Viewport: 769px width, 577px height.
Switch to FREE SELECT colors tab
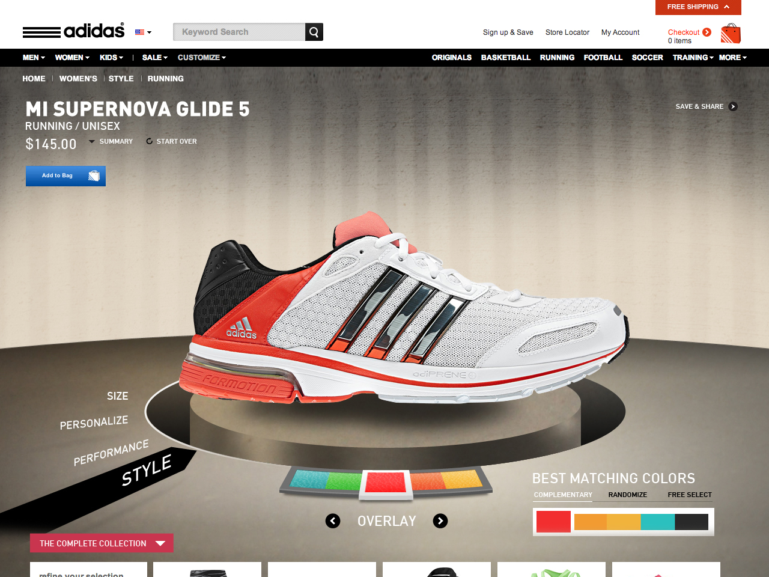pyautogui.click(x=690, y=495)
